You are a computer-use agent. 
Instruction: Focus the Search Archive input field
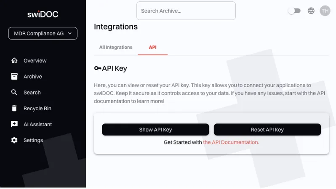186,11
